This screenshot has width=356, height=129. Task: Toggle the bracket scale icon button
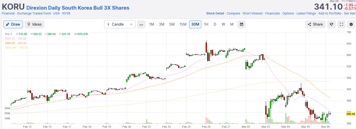tap(141, 24)
